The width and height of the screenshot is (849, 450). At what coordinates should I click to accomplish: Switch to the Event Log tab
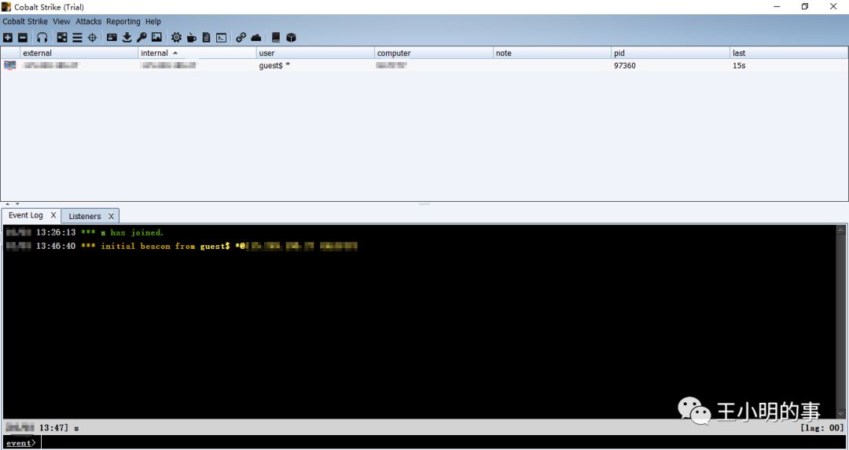click(25, 215)
